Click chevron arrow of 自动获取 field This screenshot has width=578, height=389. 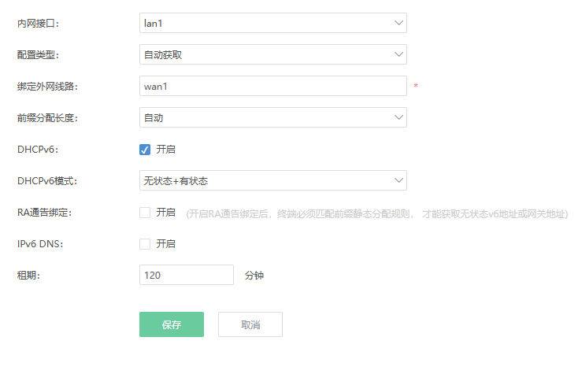click(x=398, y=54)
